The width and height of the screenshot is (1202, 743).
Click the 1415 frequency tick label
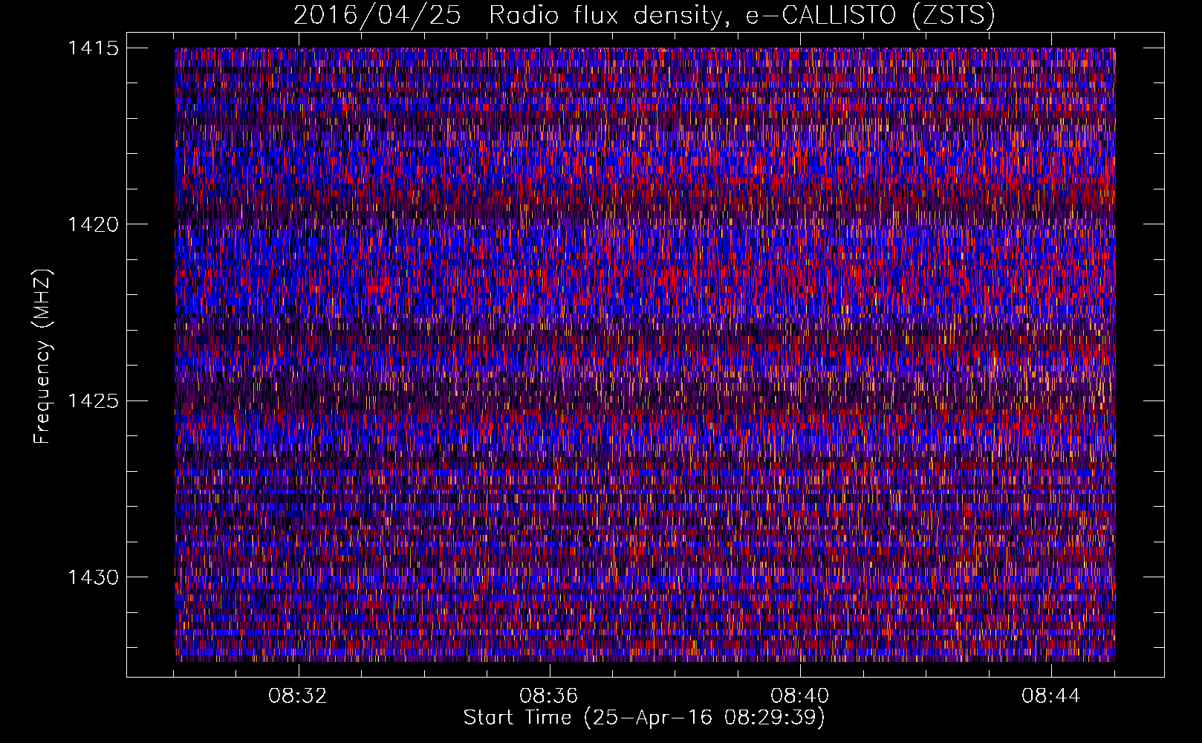[x=93, y=48]
